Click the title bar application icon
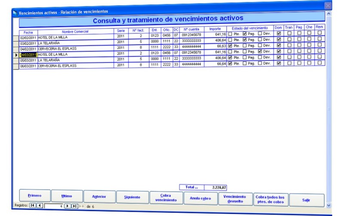The height and width of the screenshot is (216, 344). click(x=15, y=12)
